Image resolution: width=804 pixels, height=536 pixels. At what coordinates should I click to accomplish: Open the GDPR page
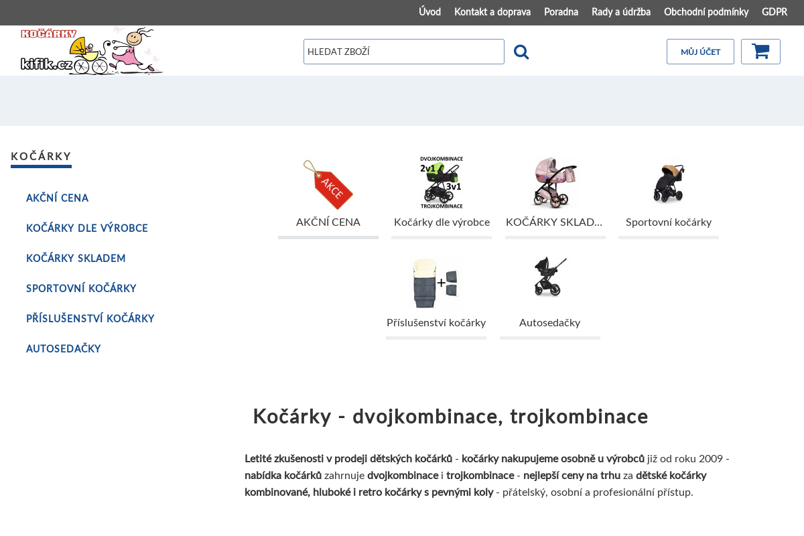pos(774,12)
